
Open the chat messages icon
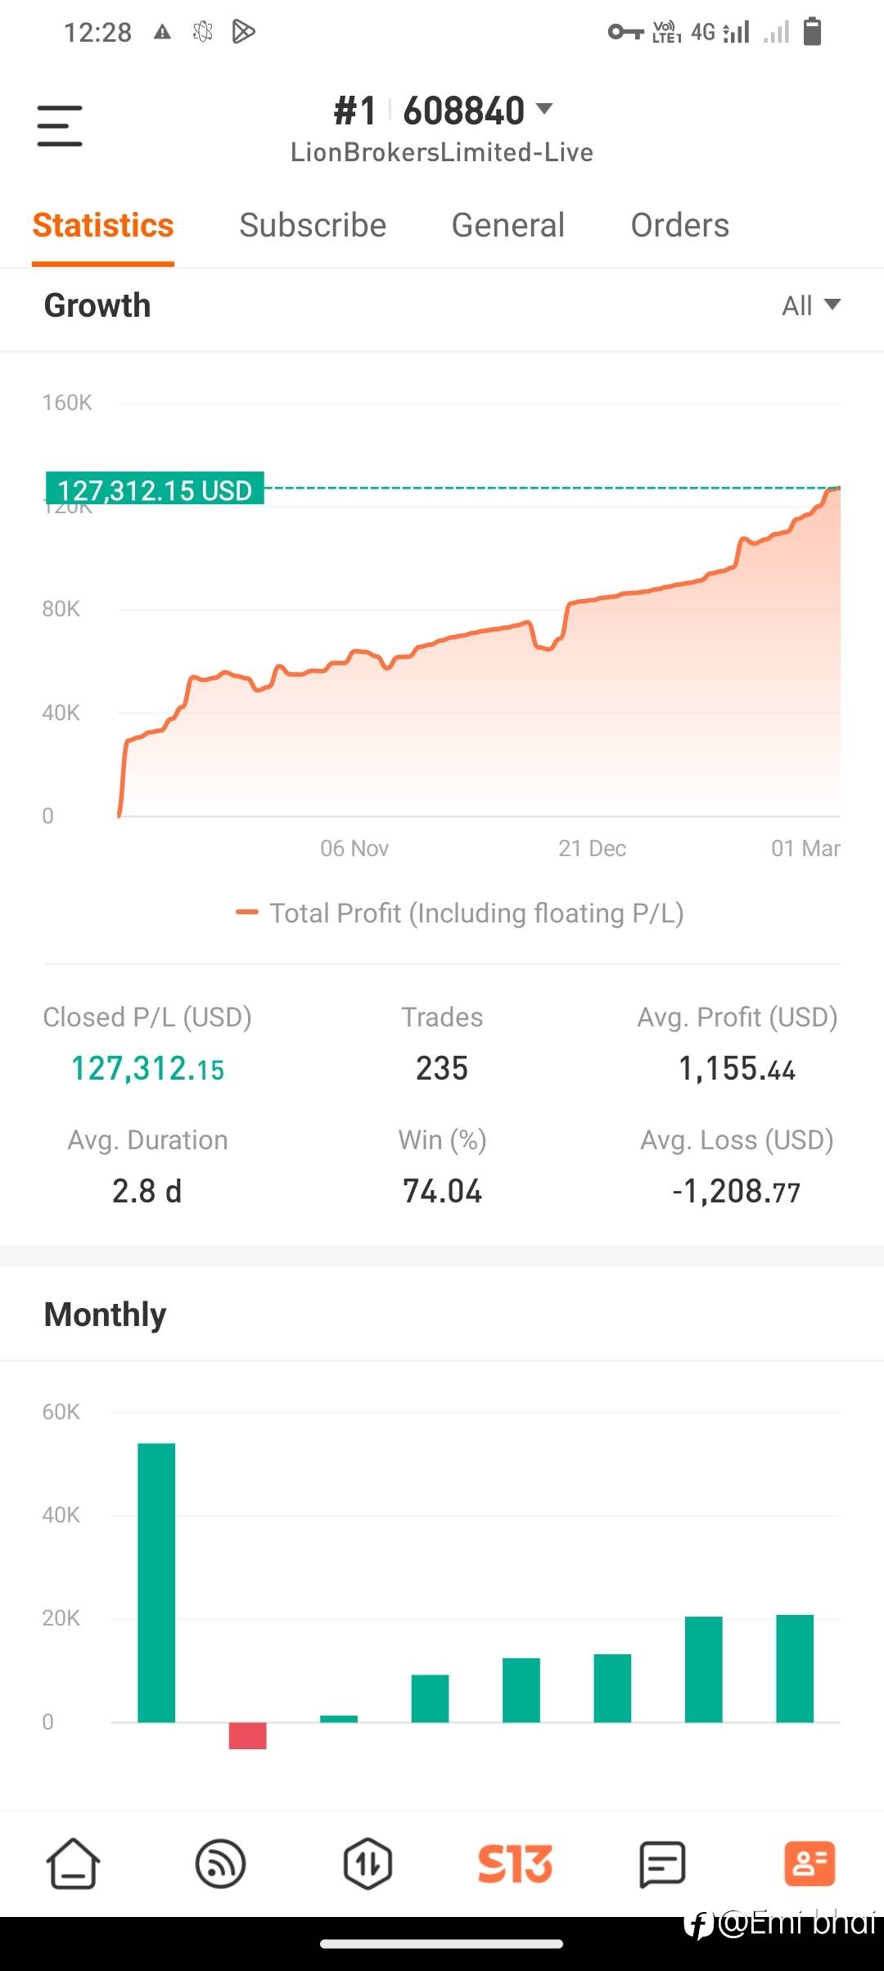662,1864
